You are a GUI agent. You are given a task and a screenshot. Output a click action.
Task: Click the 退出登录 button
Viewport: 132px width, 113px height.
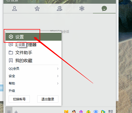(x=48, y=99)
